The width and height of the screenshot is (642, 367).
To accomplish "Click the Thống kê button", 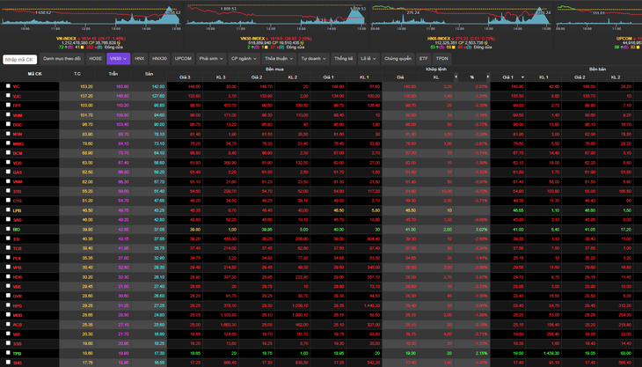I will tap(343, 59).
